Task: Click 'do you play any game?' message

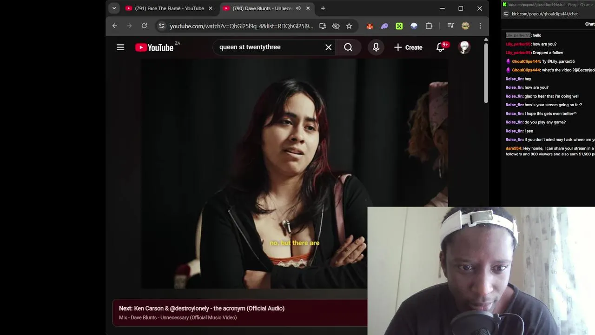Action: (x=535, y=122)
